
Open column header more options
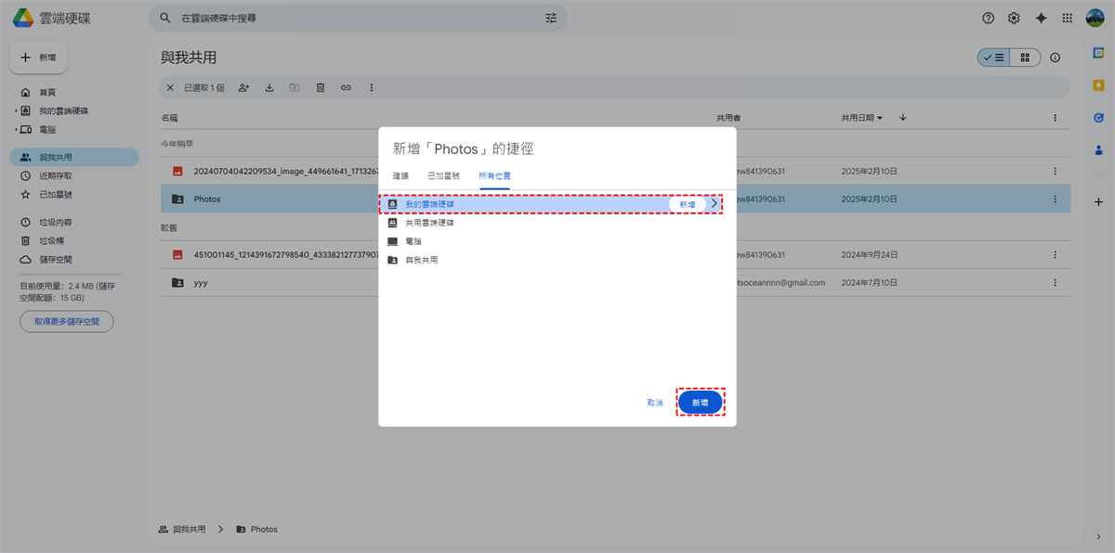point(1055,118)
